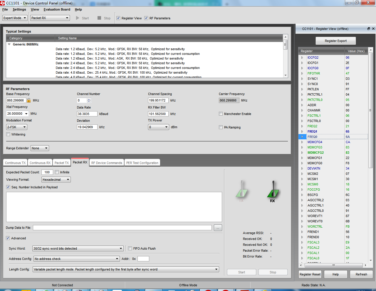Enable the PA Ramping checkbox
376x291 pixels.
(x=221, y=127)
